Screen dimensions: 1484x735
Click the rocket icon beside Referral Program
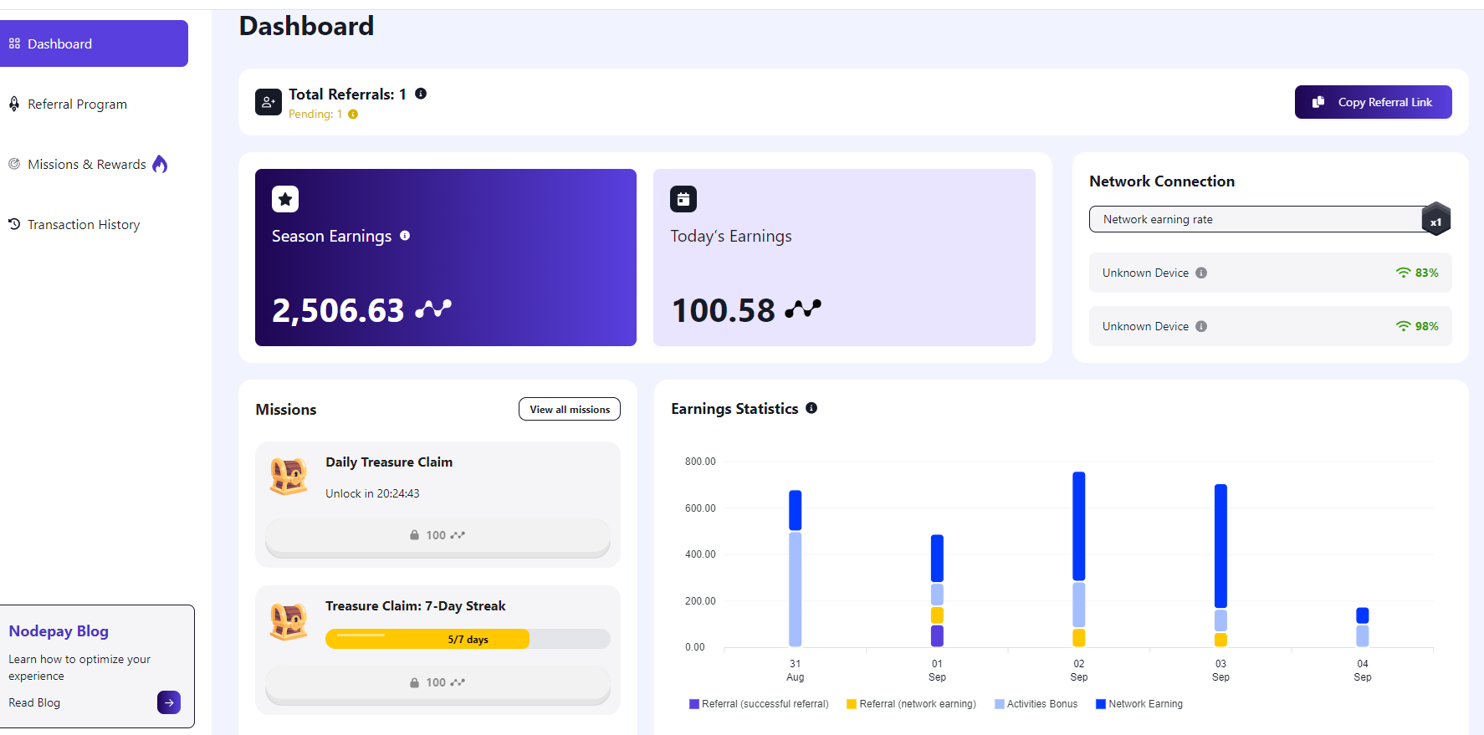click(x=14, y=104)
